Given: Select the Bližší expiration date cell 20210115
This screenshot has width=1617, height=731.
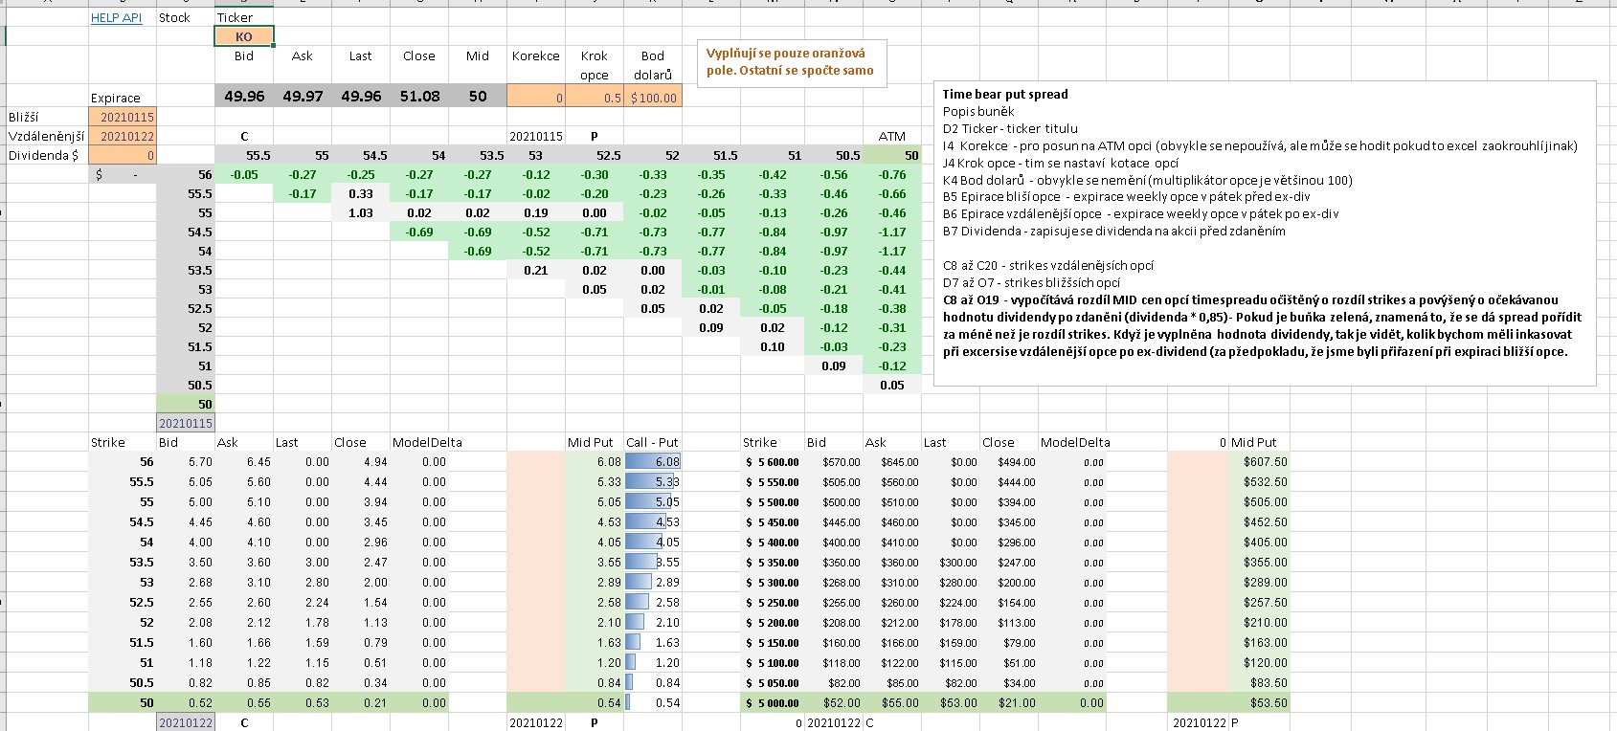Looking at the screenshot, I should click(x=123, y=117).
